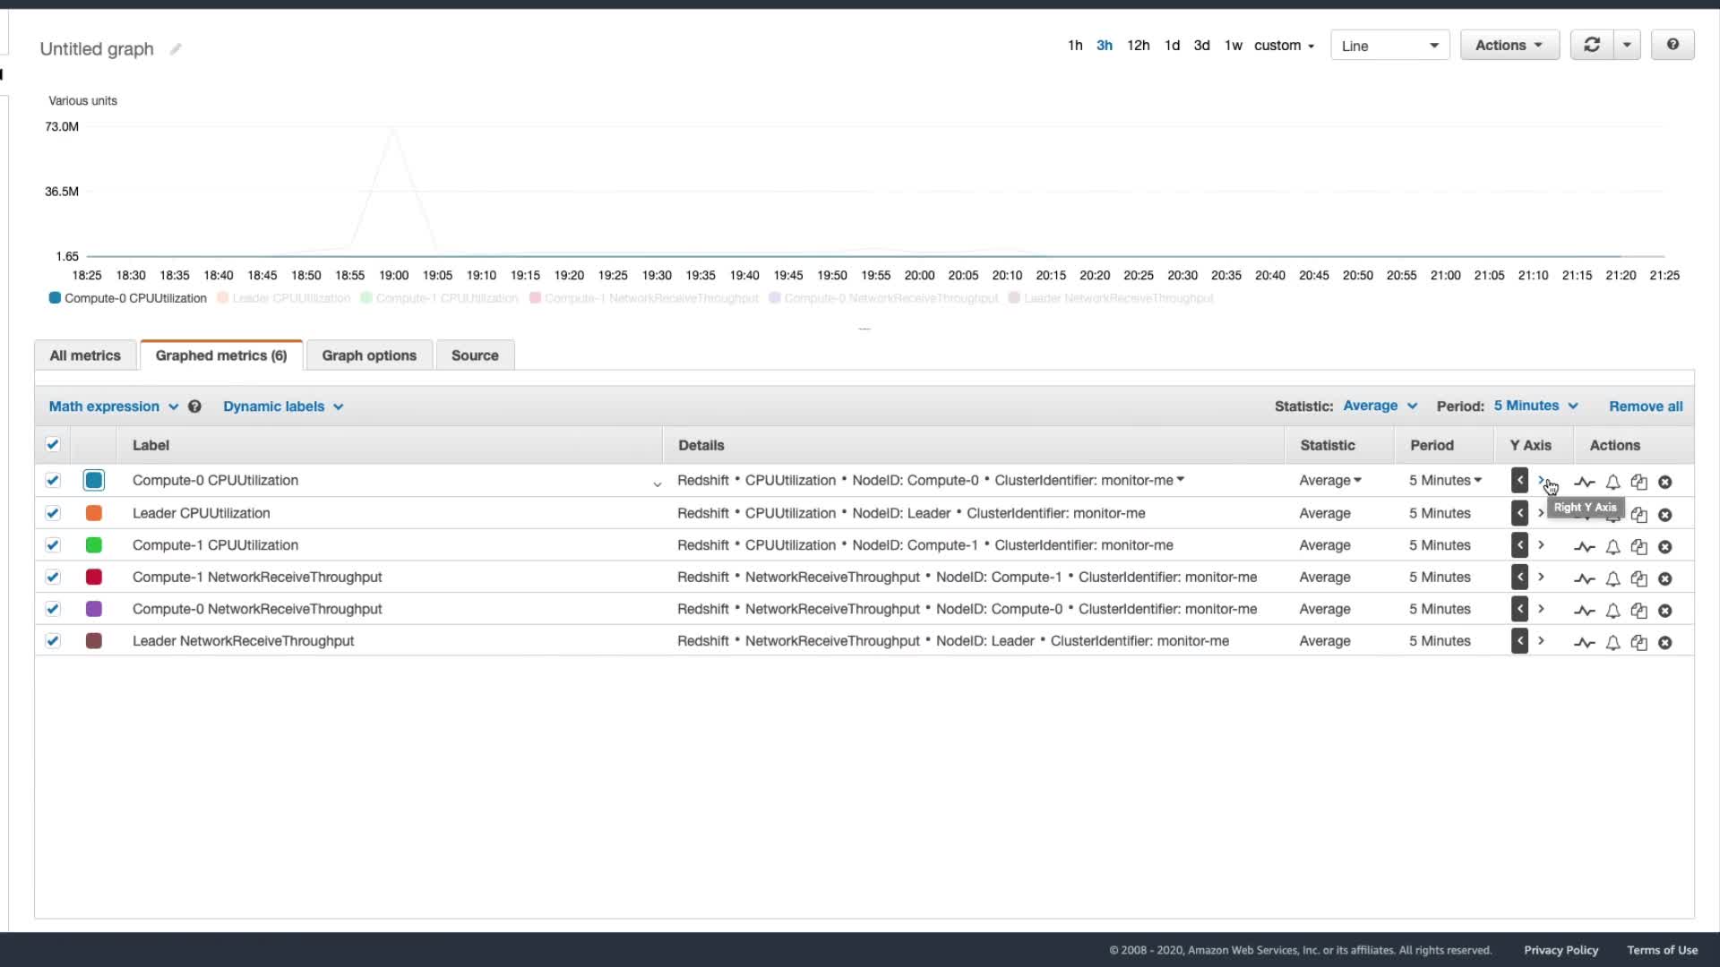Expand the Actions dropdown menu
The height and width of the screenshot is (967, 1720).
tap(1509, 45)
